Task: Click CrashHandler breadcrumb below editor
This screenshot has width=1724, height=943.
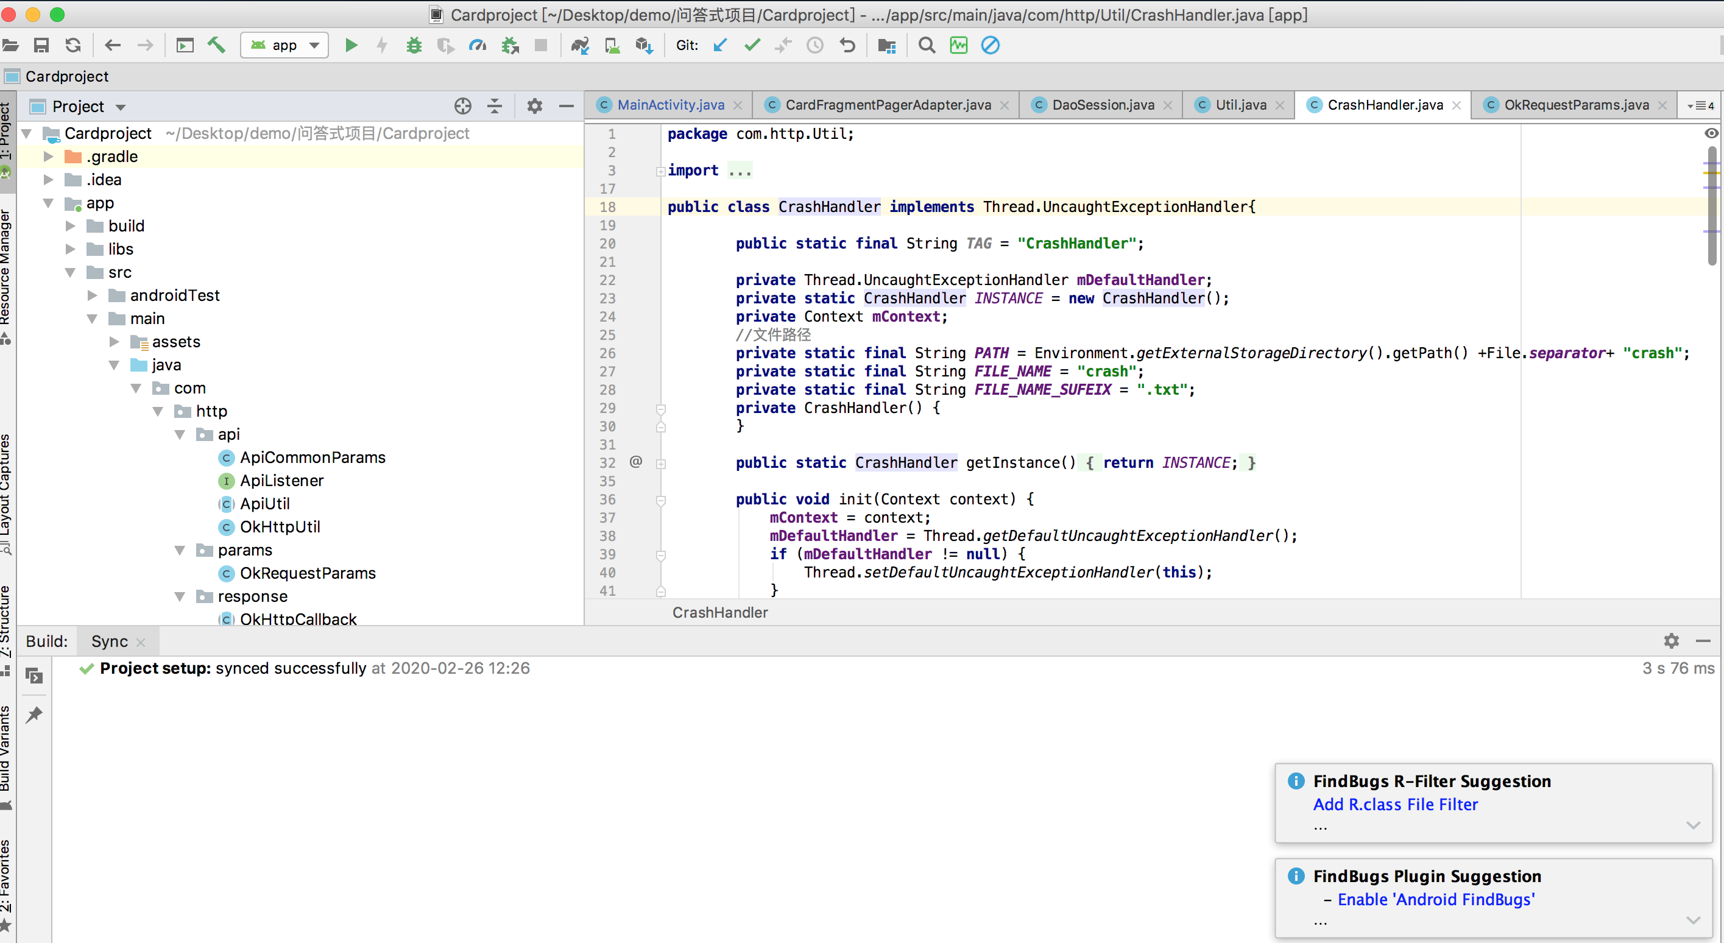Action: (720, 612)
